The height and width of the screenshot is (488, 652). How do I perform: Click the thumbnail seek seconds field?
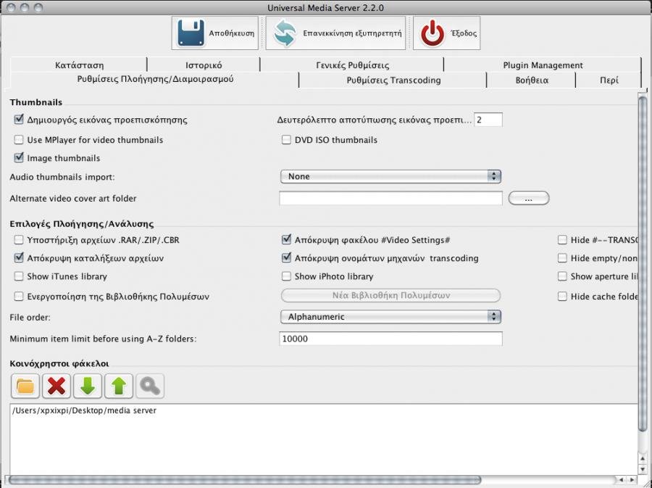tap(488, 120)
